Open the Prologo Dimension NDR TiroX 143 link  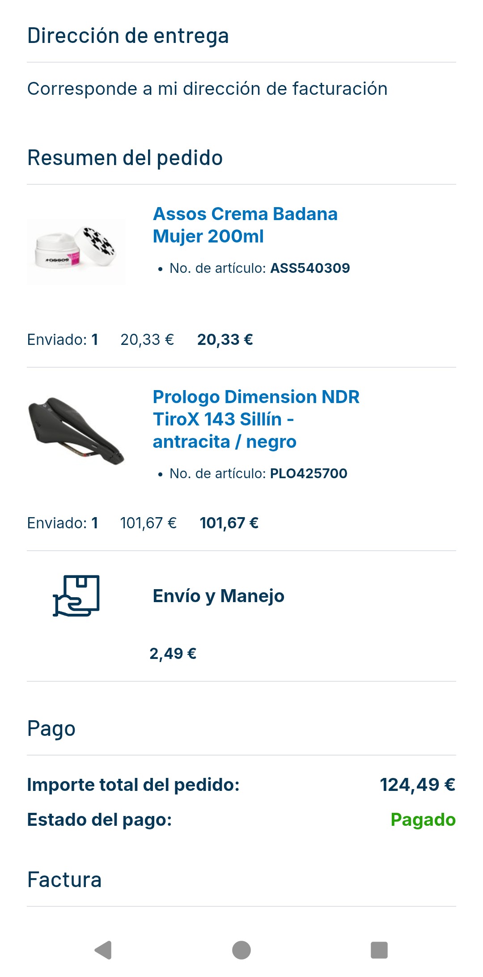point(256,419)
